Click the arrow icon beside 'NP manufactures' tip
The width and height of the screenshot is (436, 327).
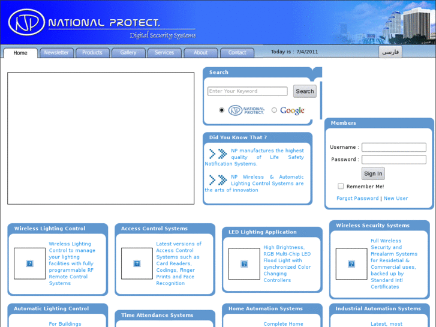218,154
